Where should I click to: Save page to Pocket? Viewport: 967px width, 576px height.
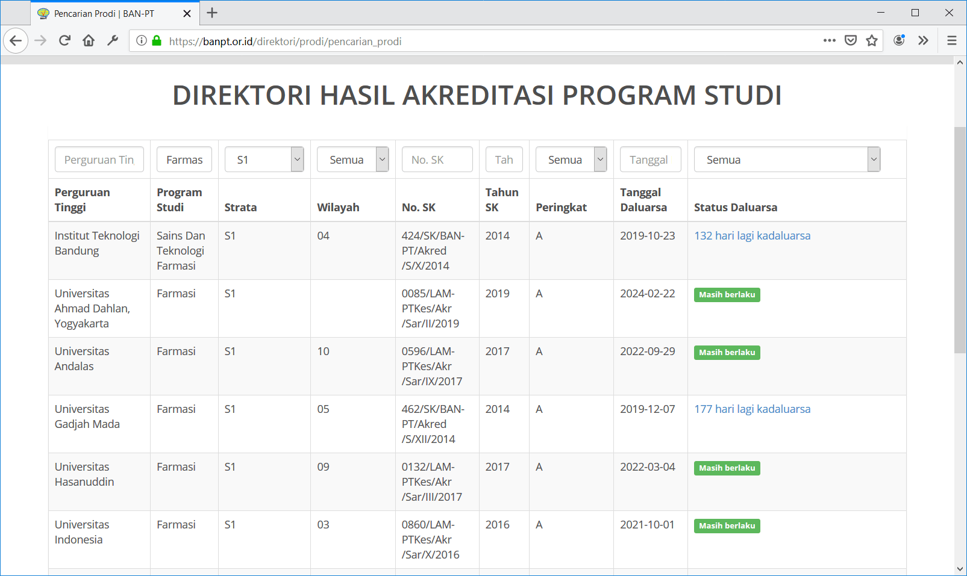click(x=851, y=41)
